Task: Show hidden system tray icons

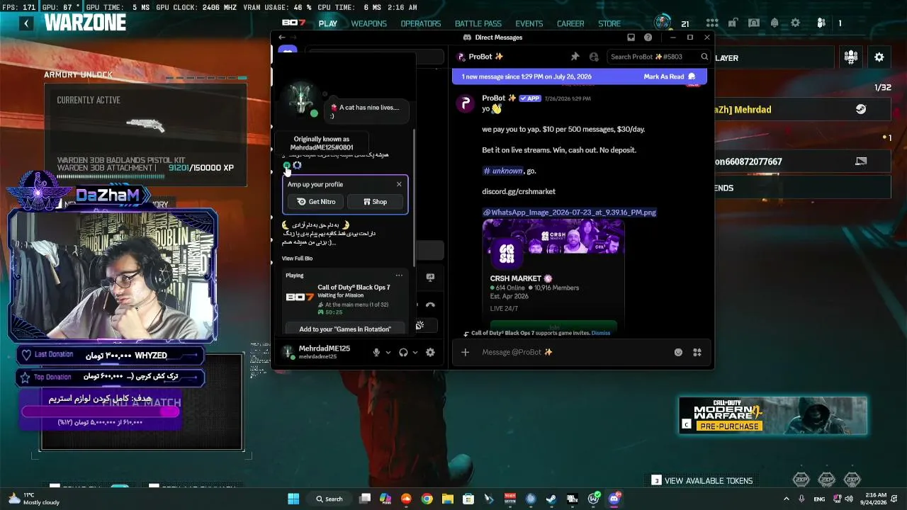Action: [787, 499]
